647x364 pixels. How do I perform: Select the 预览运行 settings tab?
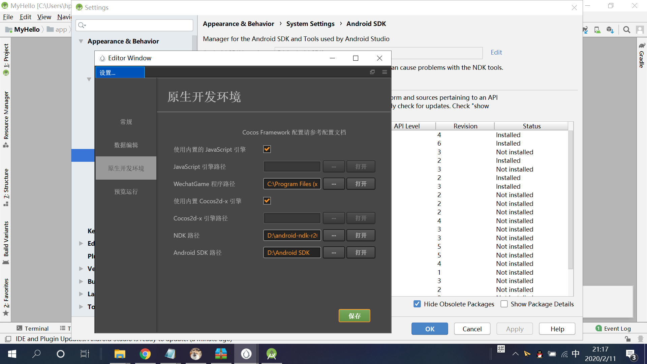tap(126, 191)
